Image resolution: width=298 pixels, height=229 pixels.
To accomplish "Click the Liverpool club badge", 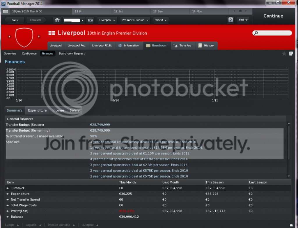I will 24,37.
